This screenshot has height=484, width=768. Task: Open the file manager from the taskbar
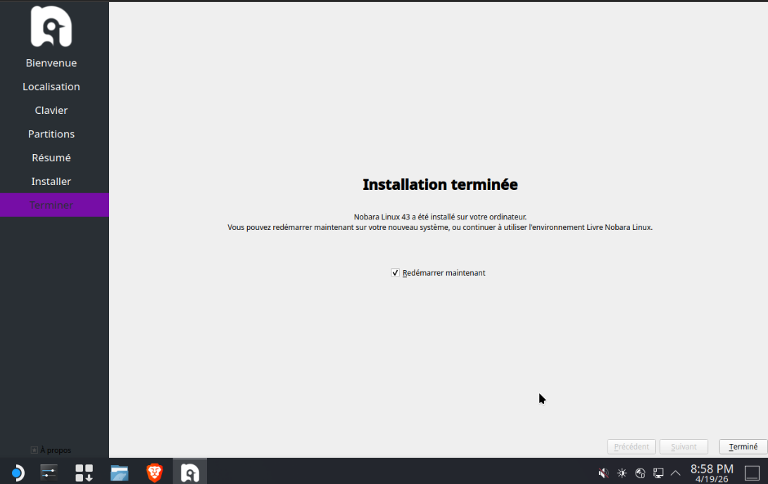tap(120, 472)
